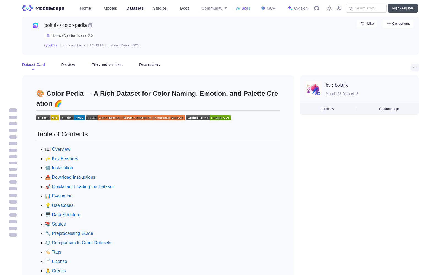
Task: Jump to Data Structure section
Action: [66, 215]
